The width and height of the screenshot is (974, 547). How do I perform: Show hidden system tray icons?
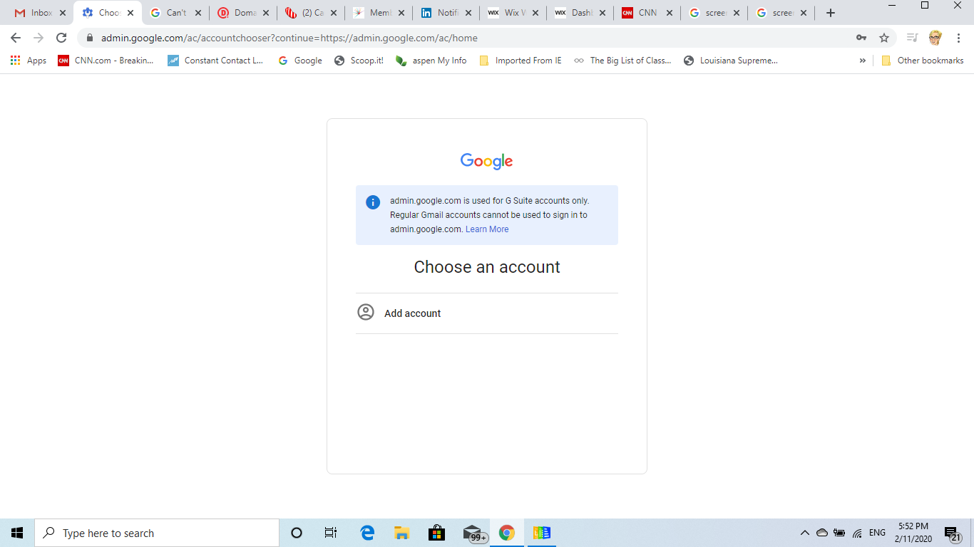point(805,533)
